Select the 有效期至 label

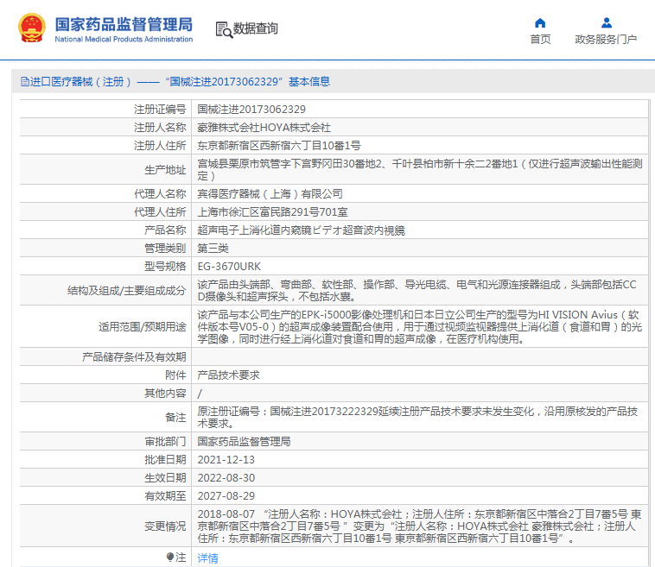pos(165,496)
